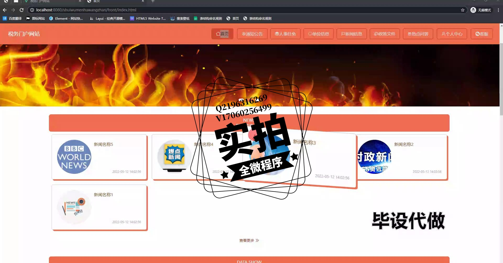Viewport: 503px width, 263px height.
Task: Click the browser forward arrow
Action: coord(13,10)
